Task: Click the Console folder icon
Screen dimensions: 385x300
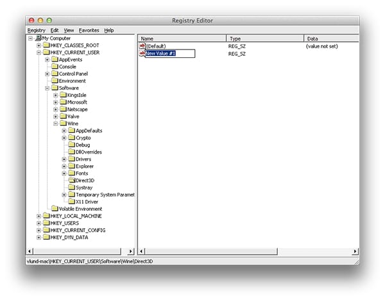Action: point(55,66)
